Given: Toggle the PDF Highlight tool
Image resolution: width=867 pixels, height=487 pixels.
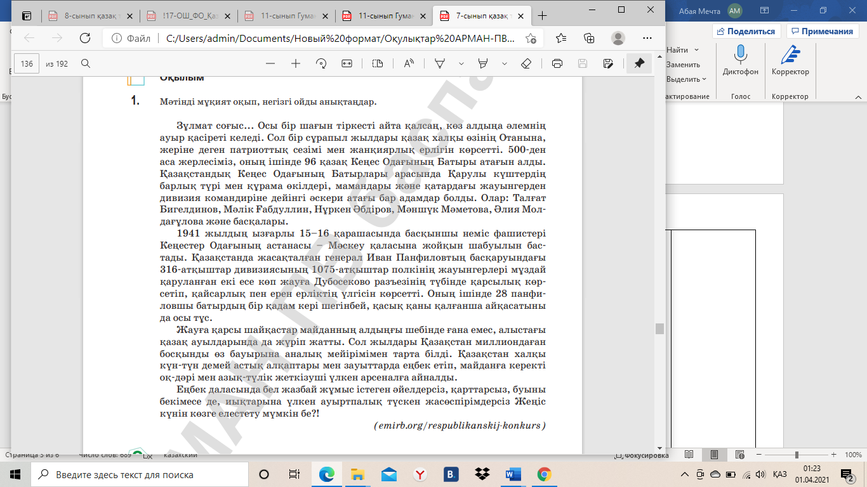Looking at the screenshot, I should click(483, 63).
